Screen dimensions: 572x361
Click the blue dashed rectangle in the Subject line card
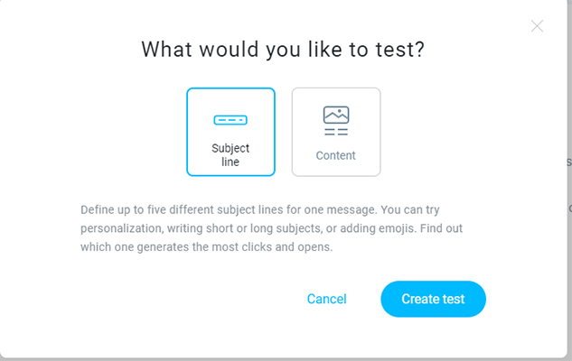tap(230, 120)
